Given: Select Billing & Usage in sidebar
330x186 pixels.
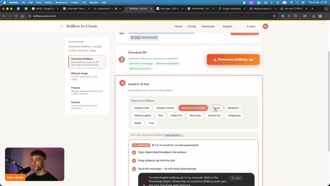Looking at the screenshot, I should tap(87, 76).
